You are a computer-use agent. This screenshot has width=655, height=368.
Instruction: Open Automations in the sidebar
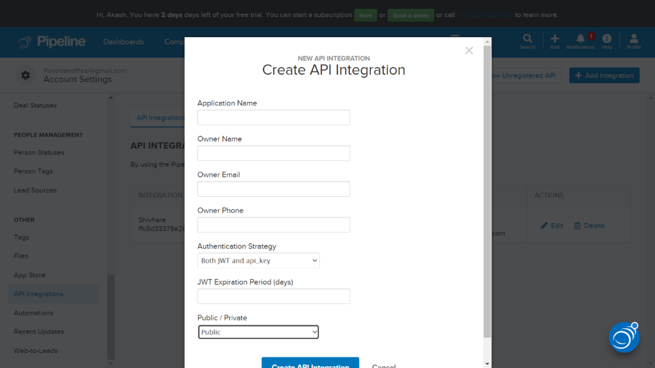(34, 313)
